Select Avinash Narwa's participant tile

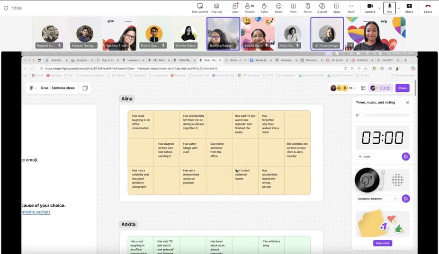click(85, 34)
